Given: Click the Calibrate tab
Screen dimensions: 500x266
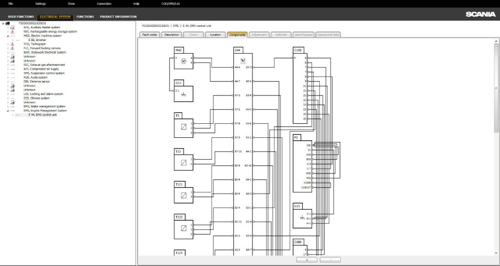Looking at the screenshot, I should pos(281,35).
